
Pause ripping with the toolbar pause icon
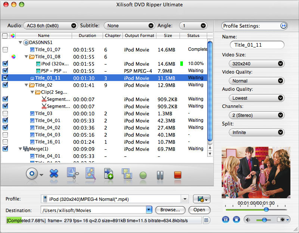(x=160, y=175)
